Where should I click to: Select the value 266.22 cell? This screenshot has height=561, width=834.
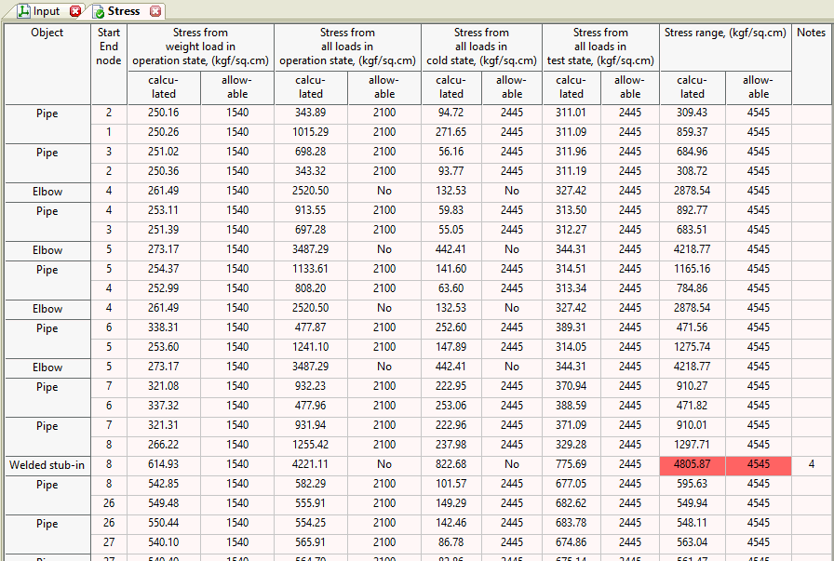(x=163, y=445)
